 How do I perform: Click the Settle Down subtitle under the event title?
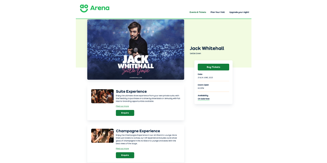195,53
